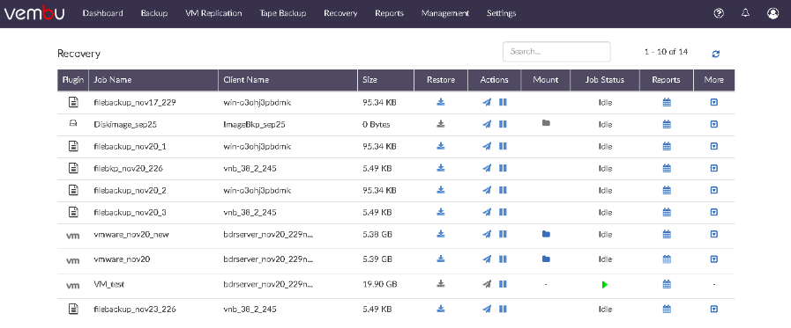Sort by Job Name column header
Screen dimensions: 791x328
click(113, 80)
